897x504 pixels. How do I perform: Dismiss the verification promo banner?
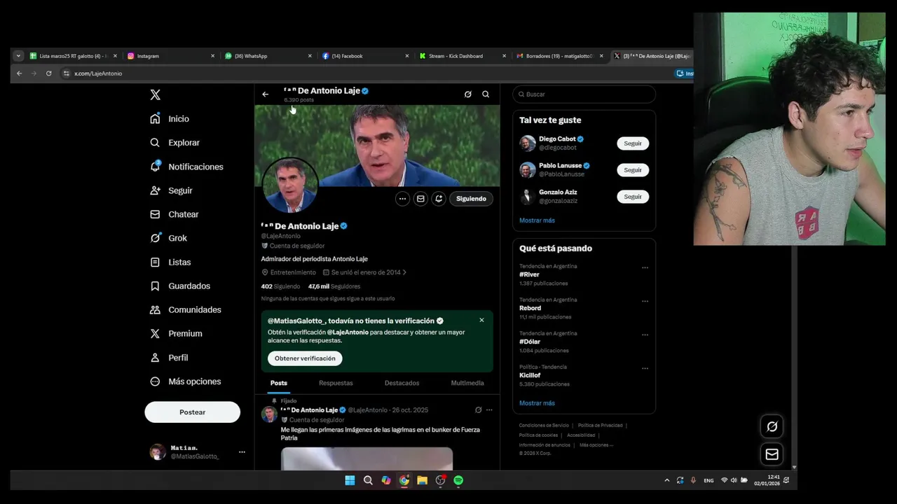481,320
